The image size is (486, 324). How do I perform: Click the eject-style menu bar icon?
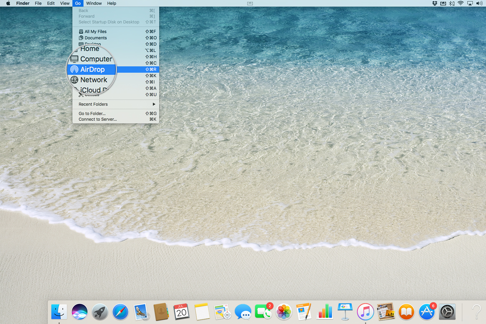click(443, 3)
